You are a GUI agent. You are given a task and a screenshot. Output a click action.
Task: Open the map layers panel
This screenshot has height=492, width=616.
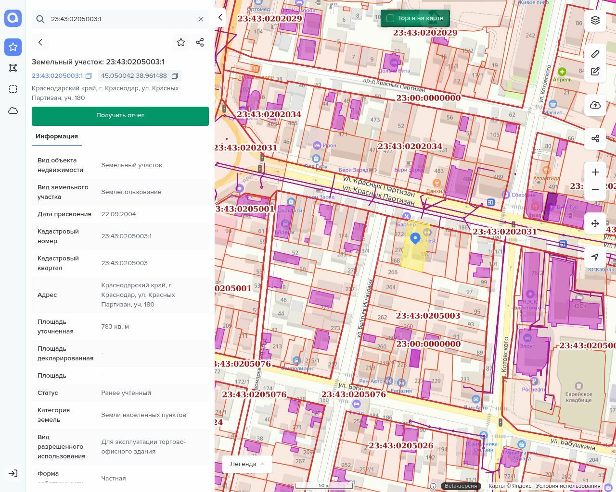tap(595, 20)
